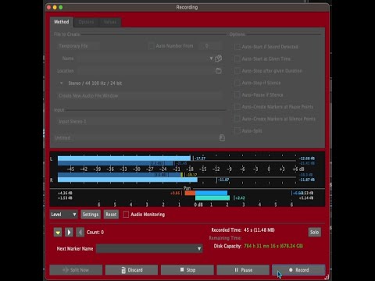Open meter Settings button

(91, 215)
